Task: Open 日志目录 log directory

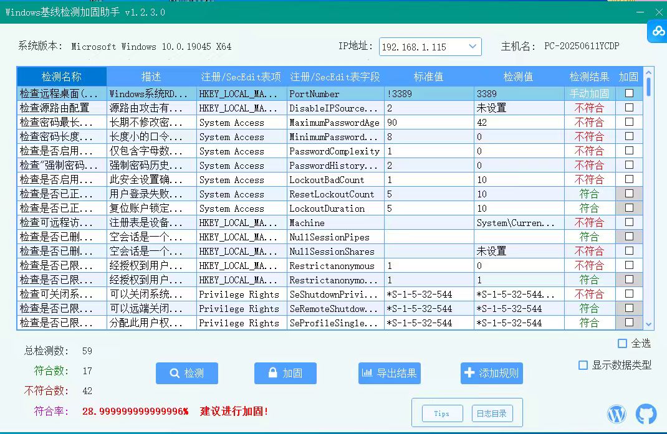Action: pyautogui.click(x=492, y=413)
